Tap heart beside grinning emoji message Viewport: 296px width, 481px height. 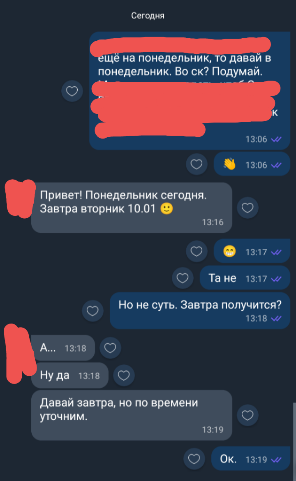click(197, 251)
